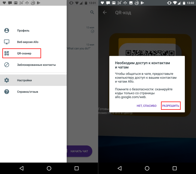The height and width of the screenshot is (174, 196).
Task: Click the QR code scanner icon
Action: coord(7,53)
